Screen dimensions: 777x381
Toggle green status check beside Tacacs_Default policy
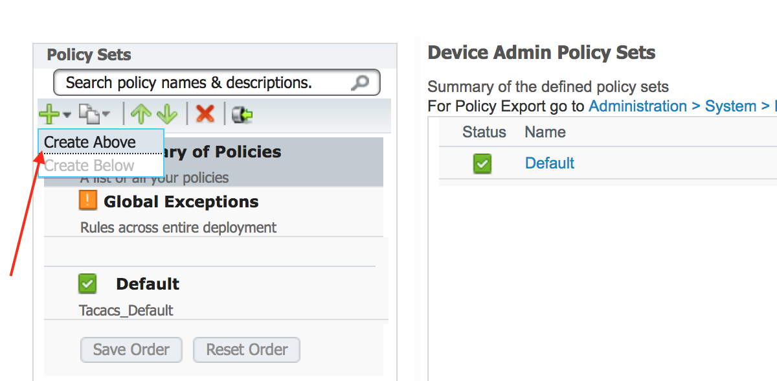pyautogui.click(x=87, y=283)
